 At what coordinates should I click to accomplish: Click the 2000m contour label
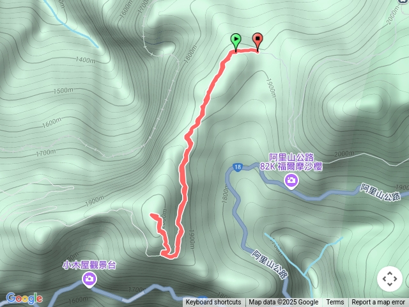344,153
